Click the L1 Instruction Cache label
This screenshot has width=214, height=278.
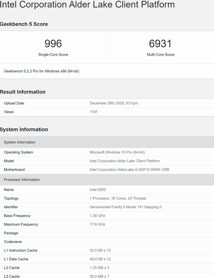(x=21, y=251)
